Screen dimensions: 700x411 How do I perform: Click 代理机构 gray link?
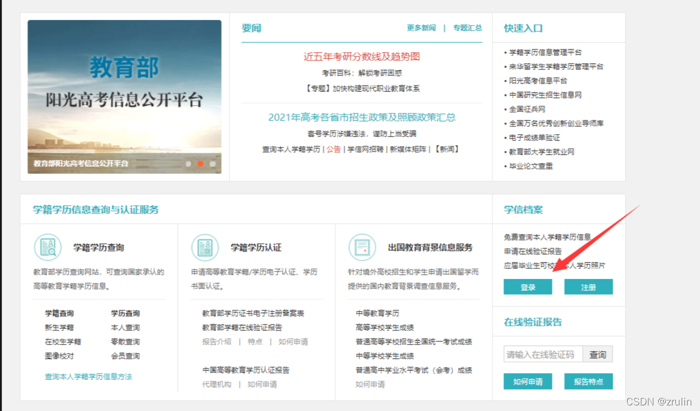[x=217, y=384]
